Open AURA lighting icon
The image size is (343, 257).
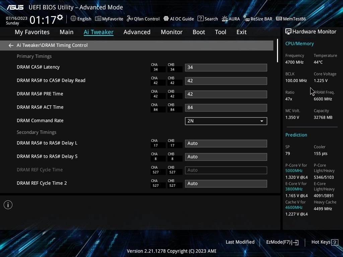tap(225, 19)
